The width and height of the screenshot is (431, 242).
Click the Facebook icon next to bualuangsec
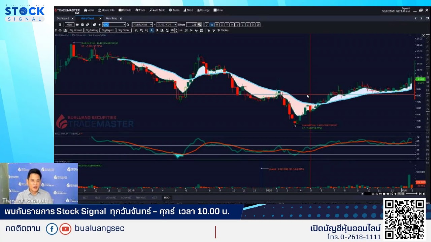click(52, 229)
